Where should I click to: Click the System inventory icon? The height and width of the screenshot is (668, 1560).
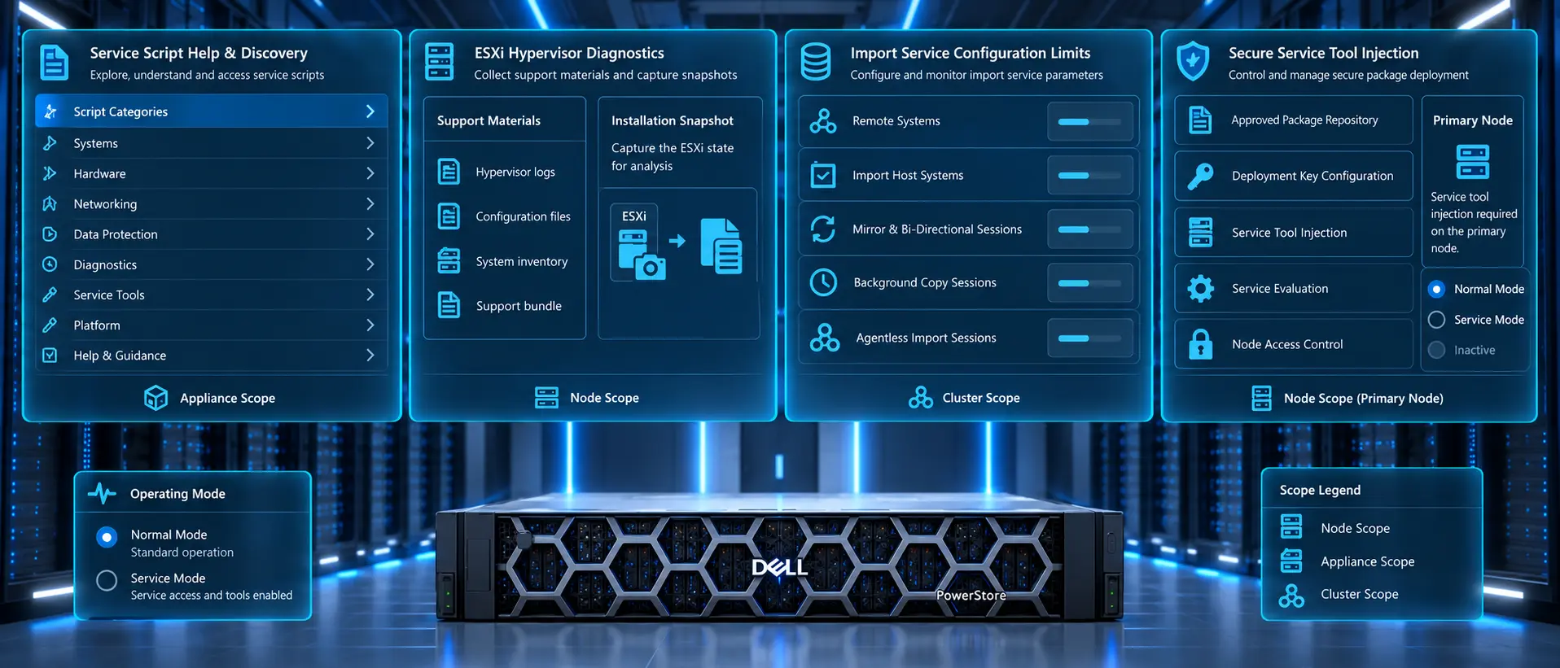449,261
